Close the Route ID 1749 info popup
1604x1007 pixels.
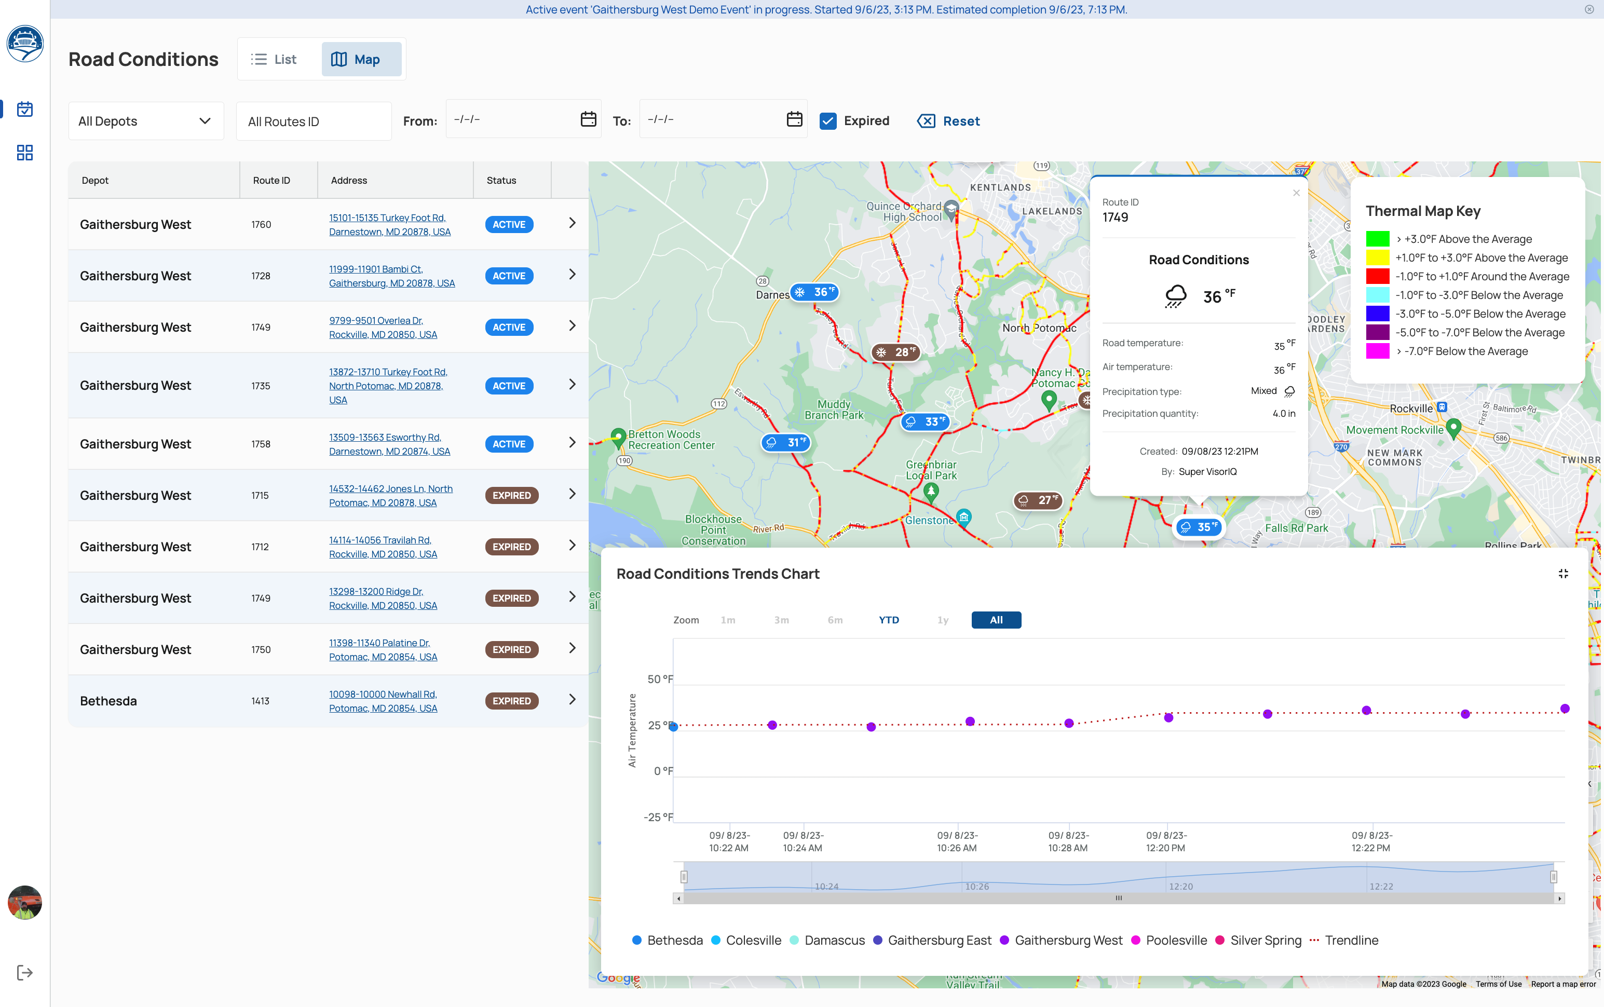[x=1296, y=193]
